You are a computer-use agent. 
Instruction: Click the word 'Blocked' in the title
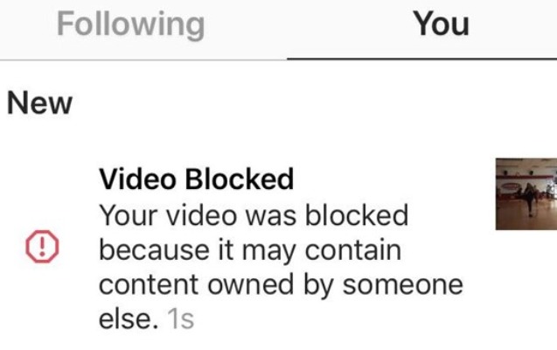pos(240,179)
